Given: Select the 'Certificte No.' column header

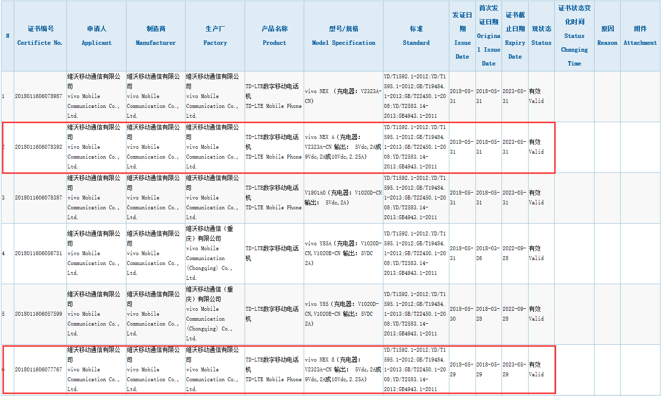Looking at the screenshot, I should [40, 36].
